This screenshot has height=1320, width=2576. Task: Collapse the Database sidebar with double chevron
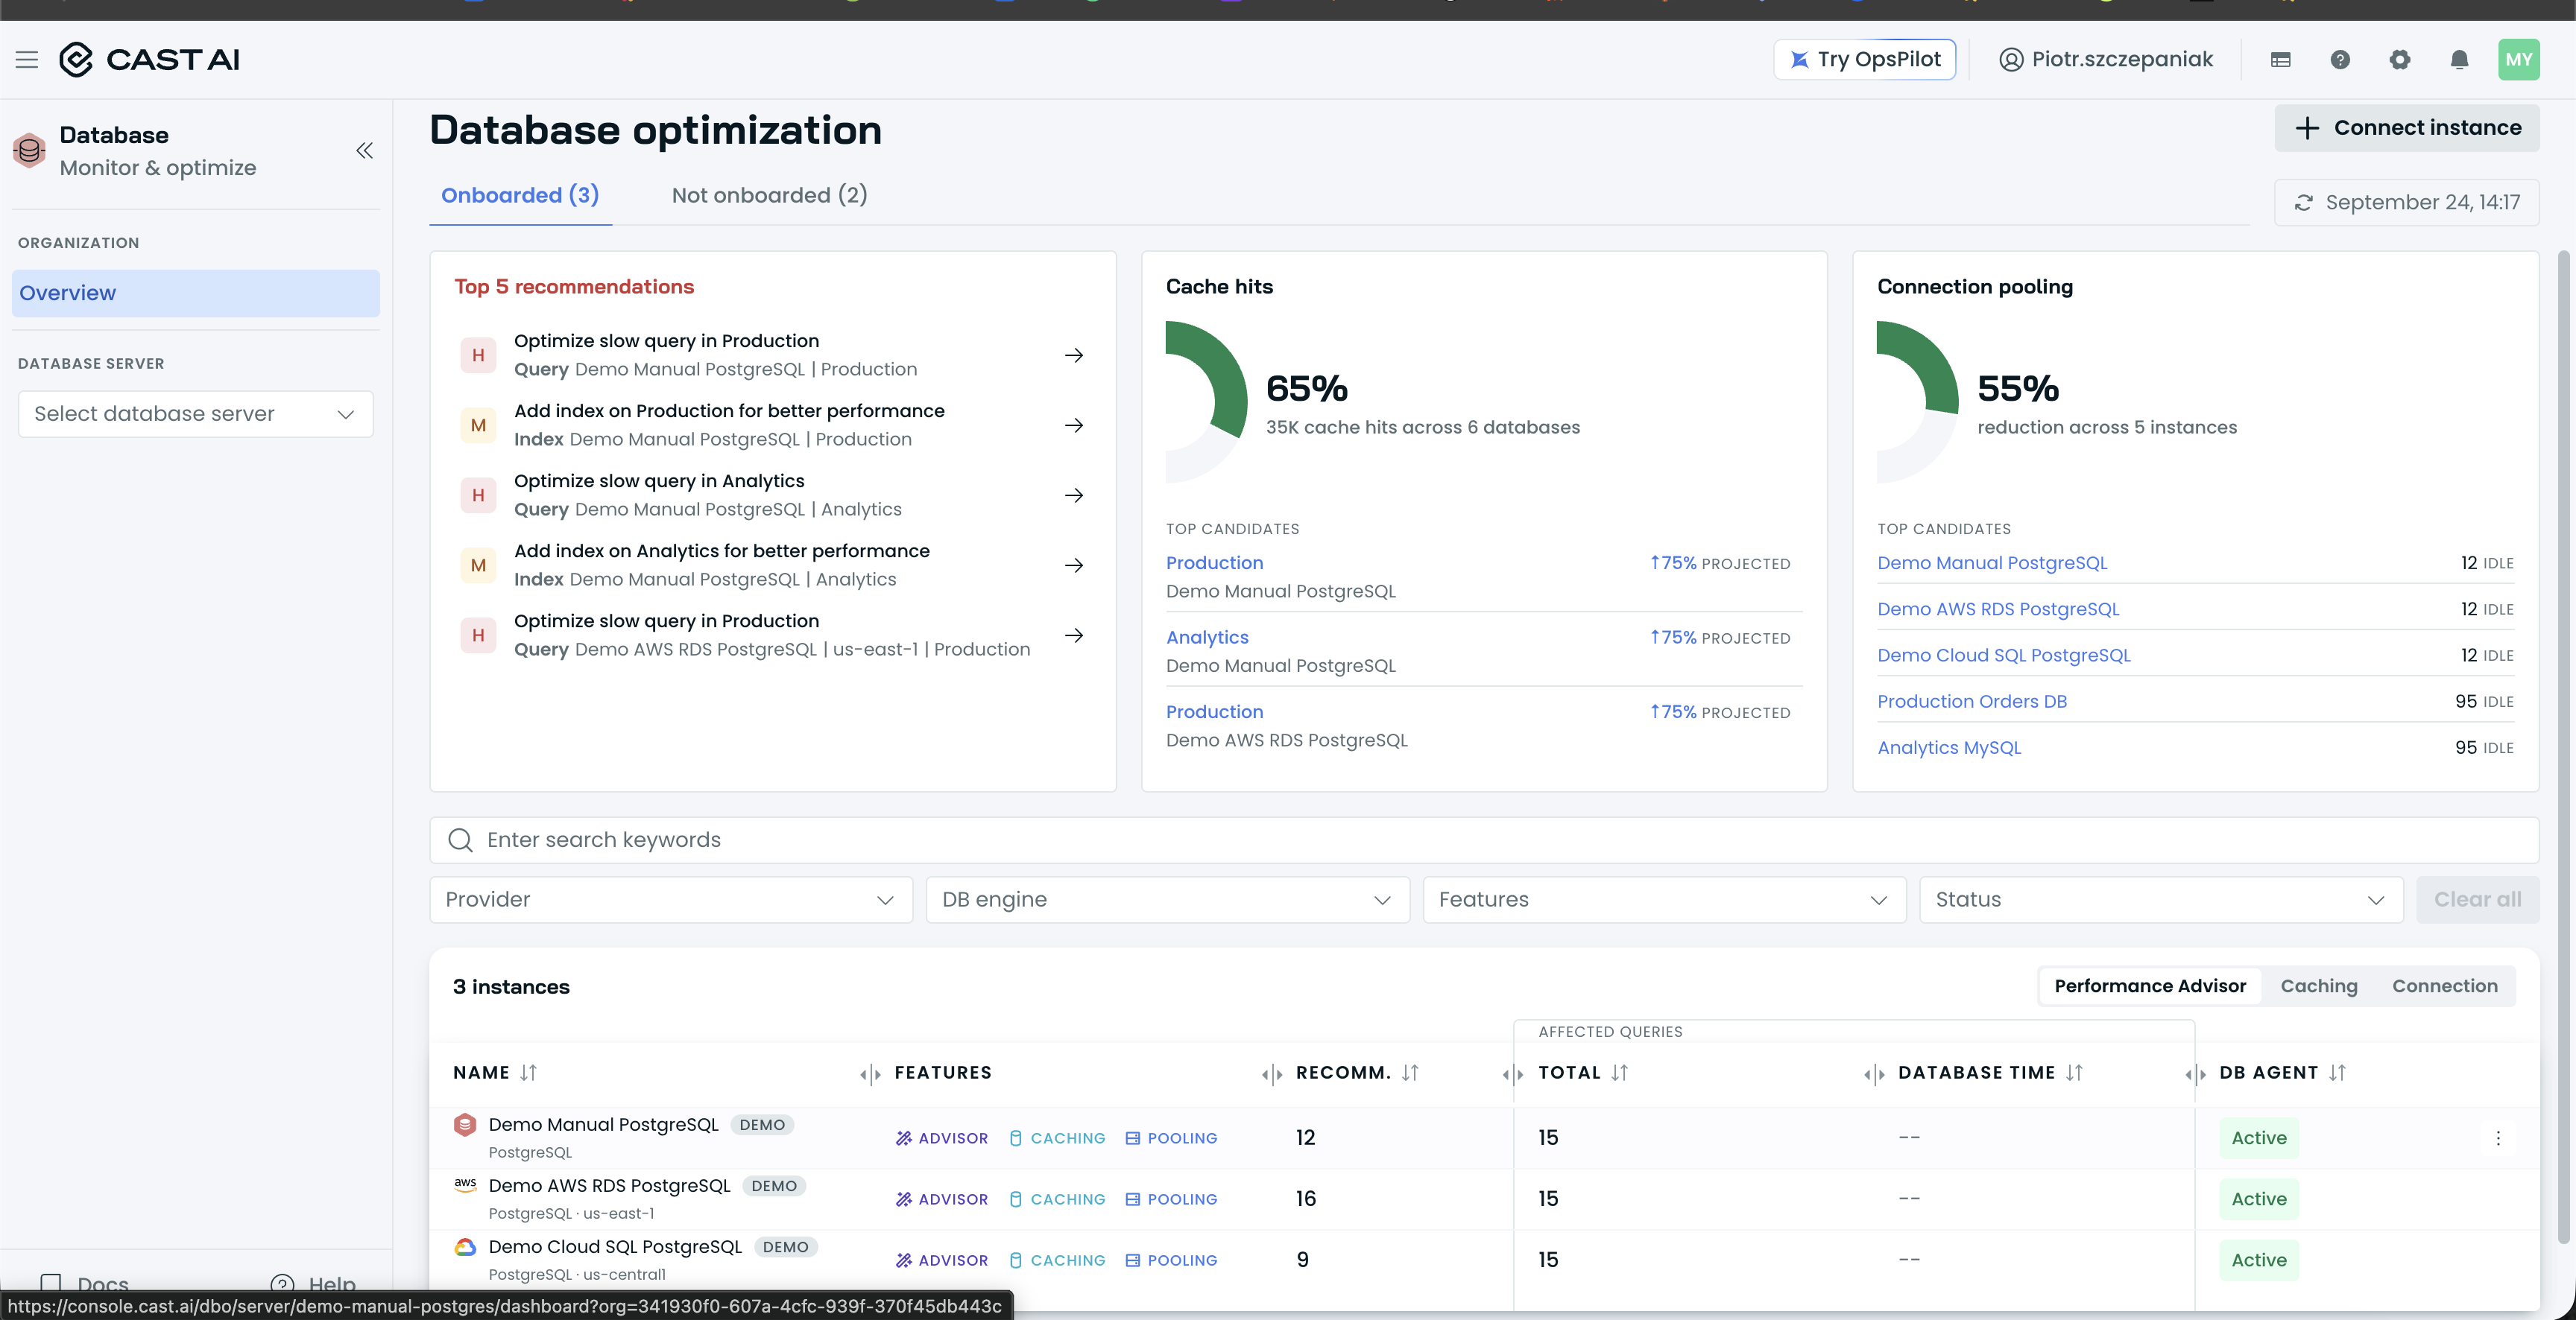pyautogui.click(x=364, y=151)
